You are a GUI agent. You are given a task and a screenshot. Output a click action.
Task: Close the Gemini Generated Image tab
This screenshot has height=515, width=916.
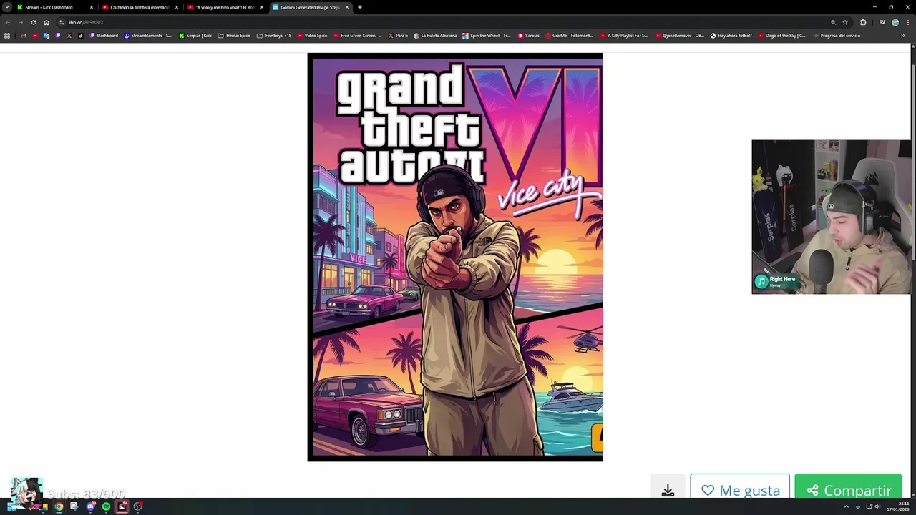[x=347, y=7]
